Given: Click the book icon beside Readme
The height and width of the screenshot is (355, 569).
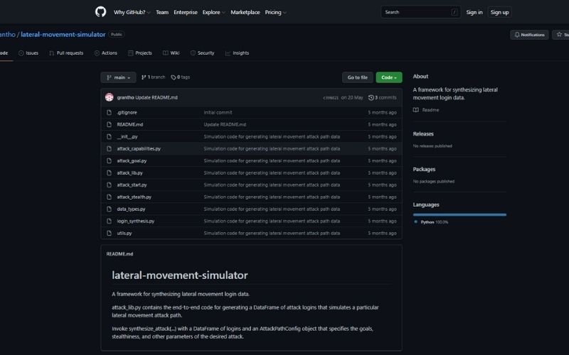Looking at the screenshot, I should tap(416, 110).
